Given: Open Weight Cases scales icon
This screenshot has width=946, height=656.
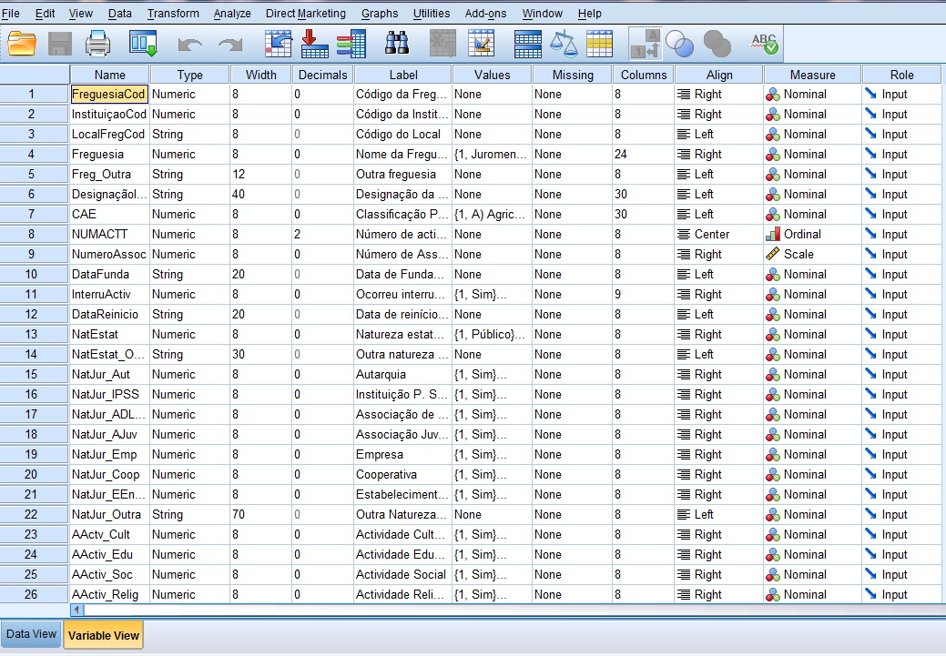Looking at the screenshot, I should click(565, 44).
